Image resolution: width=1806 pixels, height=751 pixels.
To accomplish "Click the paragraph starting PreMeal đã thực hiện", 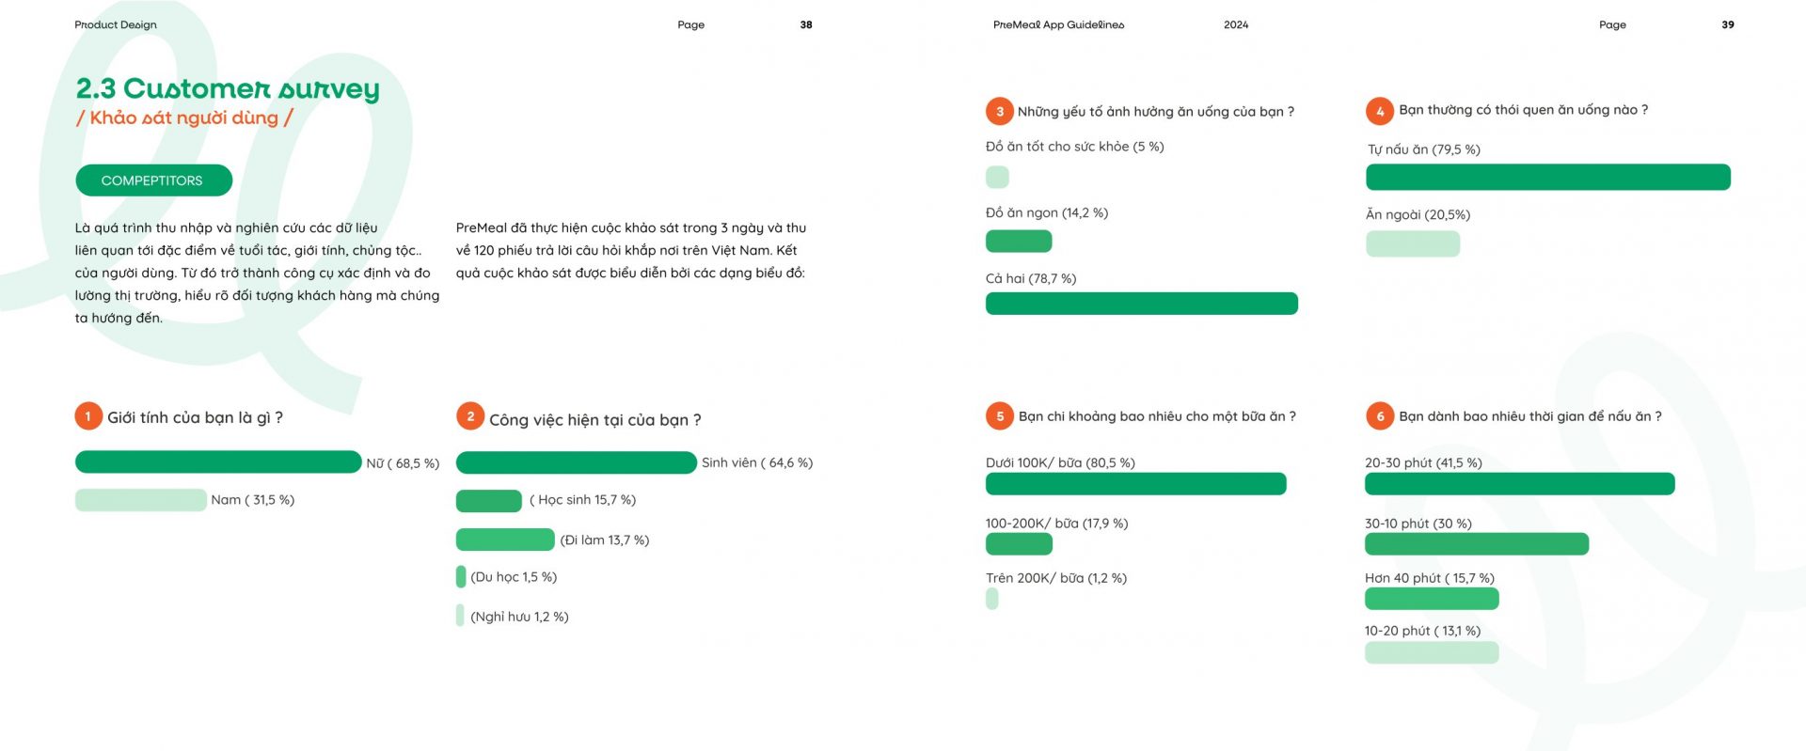I will pyautogui.click(x=631, y=250).
